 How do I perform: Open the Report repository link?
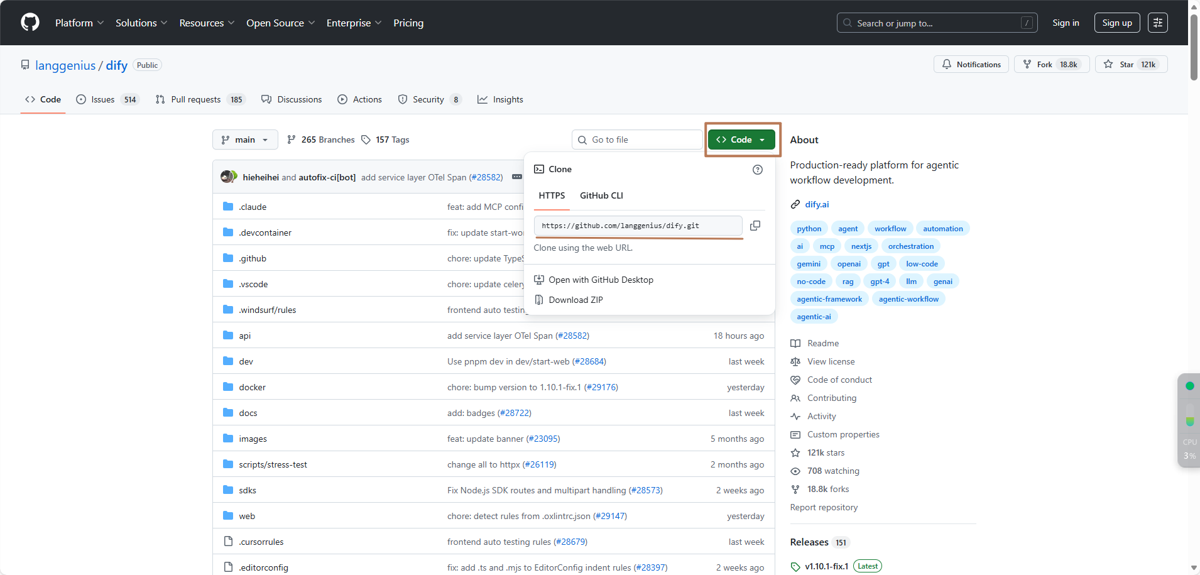[x=824, y=507]
